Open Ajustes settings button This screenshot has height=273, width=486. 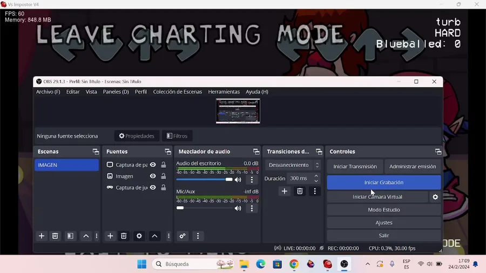coord(384,223)
